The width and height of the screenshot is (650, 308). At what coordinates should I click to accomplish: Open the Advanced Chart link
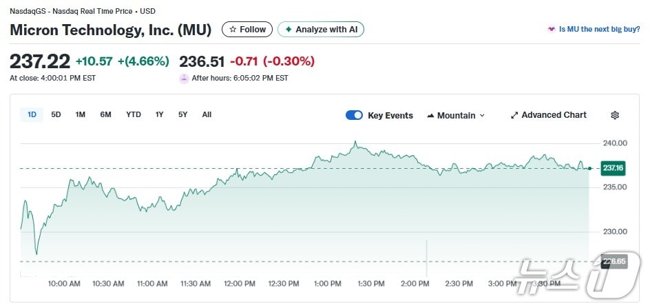(554, 115)
